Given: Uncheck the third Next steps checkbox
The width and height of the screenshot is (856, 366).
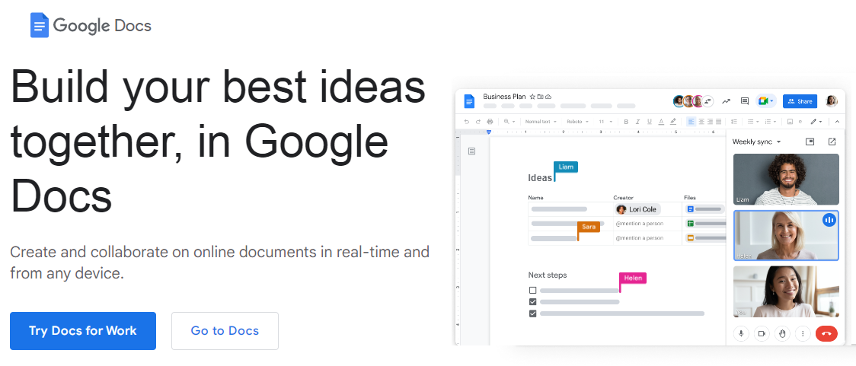Looking at the screenshot, I should click(x=533, y=313).
